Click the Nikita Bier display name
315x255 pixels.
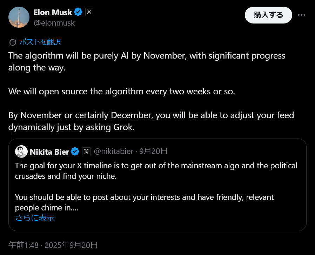(49, 152)
